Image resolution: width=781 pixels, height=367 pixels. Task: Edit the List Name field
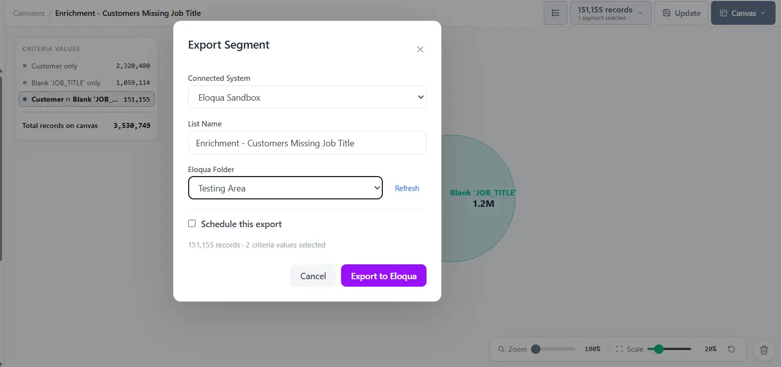(x=307, y=143)
